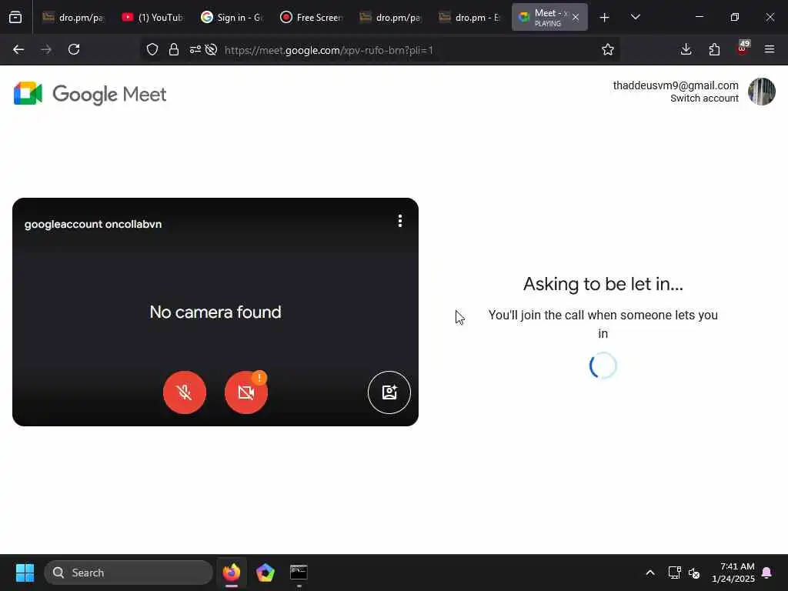The height and width of the screenshot is (591, 788).
Task: Reload the current page
Action: pos(74,50)
